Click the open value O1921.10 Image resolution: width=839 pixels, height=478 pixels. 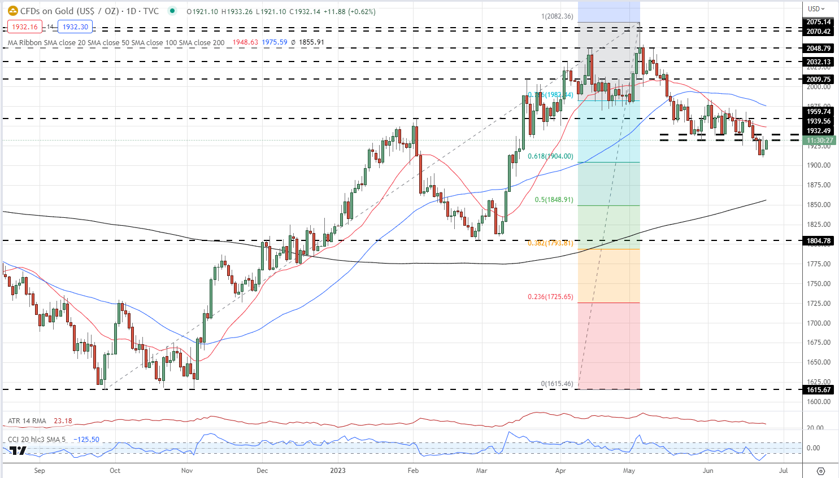[x=202, y=11]
